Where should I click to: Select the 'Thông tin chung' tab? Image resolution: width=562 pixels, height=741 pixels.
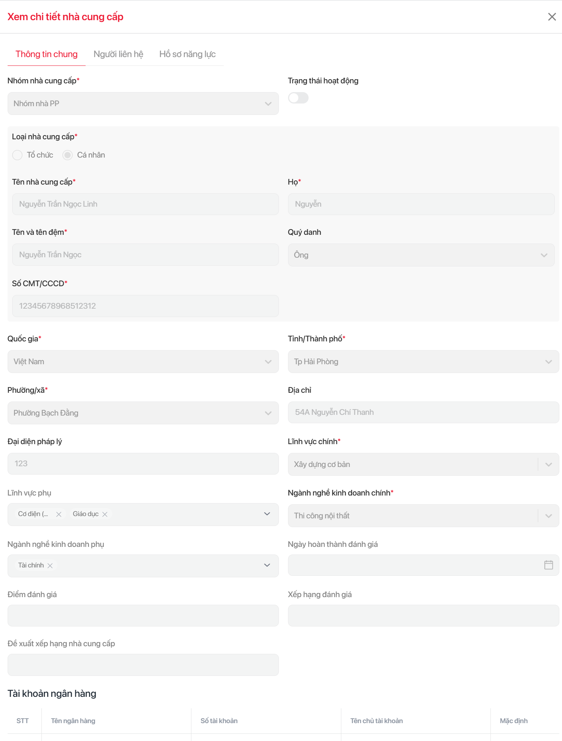pyautogui.click(x=46, y=54)
